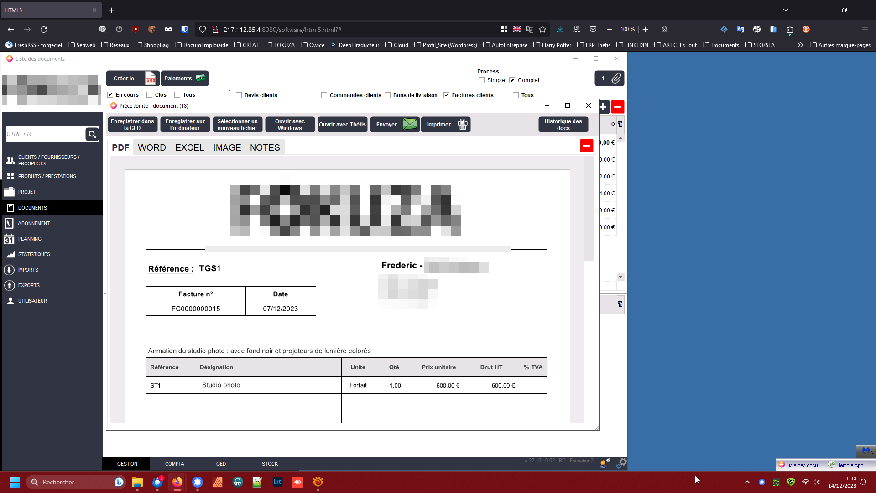Click the paperclip attachment icon
The image size is (876, 493).
point(616,79)
